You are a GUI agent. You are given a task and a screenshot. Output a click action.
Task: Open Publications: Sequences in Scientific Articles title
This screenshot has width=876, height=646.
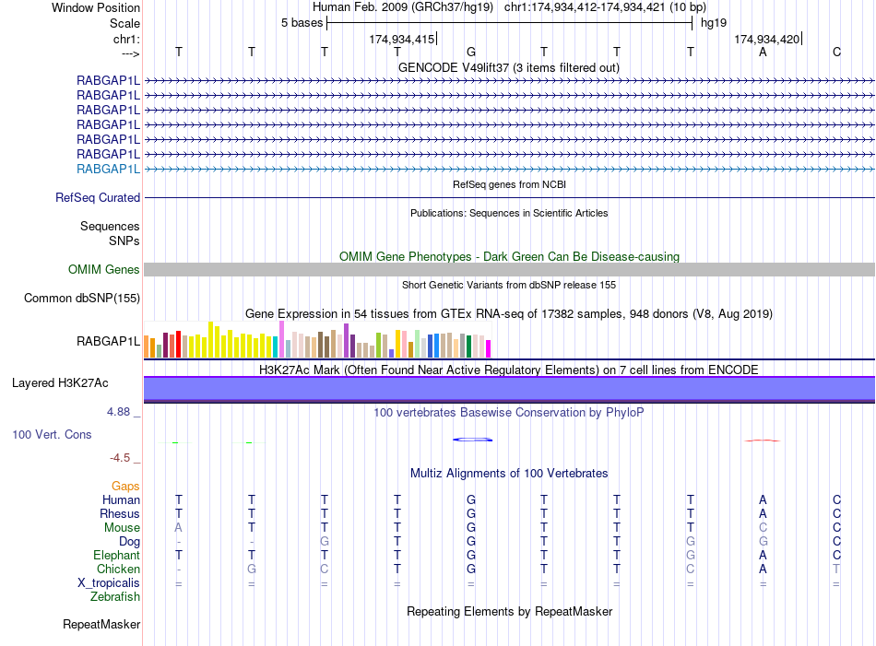pyautogui.click(x=509, y=213)
